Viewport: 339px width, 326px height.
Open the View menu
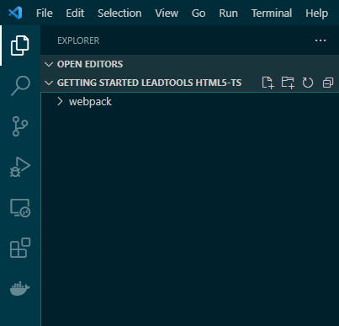click(167, 13)
